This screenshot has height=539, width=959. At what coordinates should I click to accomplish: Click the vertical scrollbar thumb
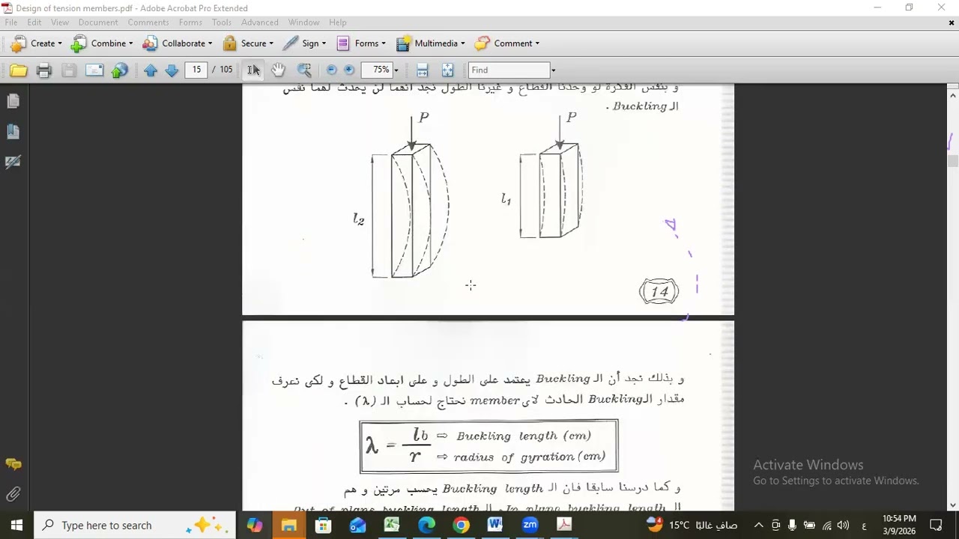953,160
